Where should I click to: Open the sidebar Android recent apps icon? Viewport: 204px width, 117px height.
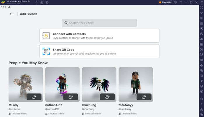tap(202, 115)
